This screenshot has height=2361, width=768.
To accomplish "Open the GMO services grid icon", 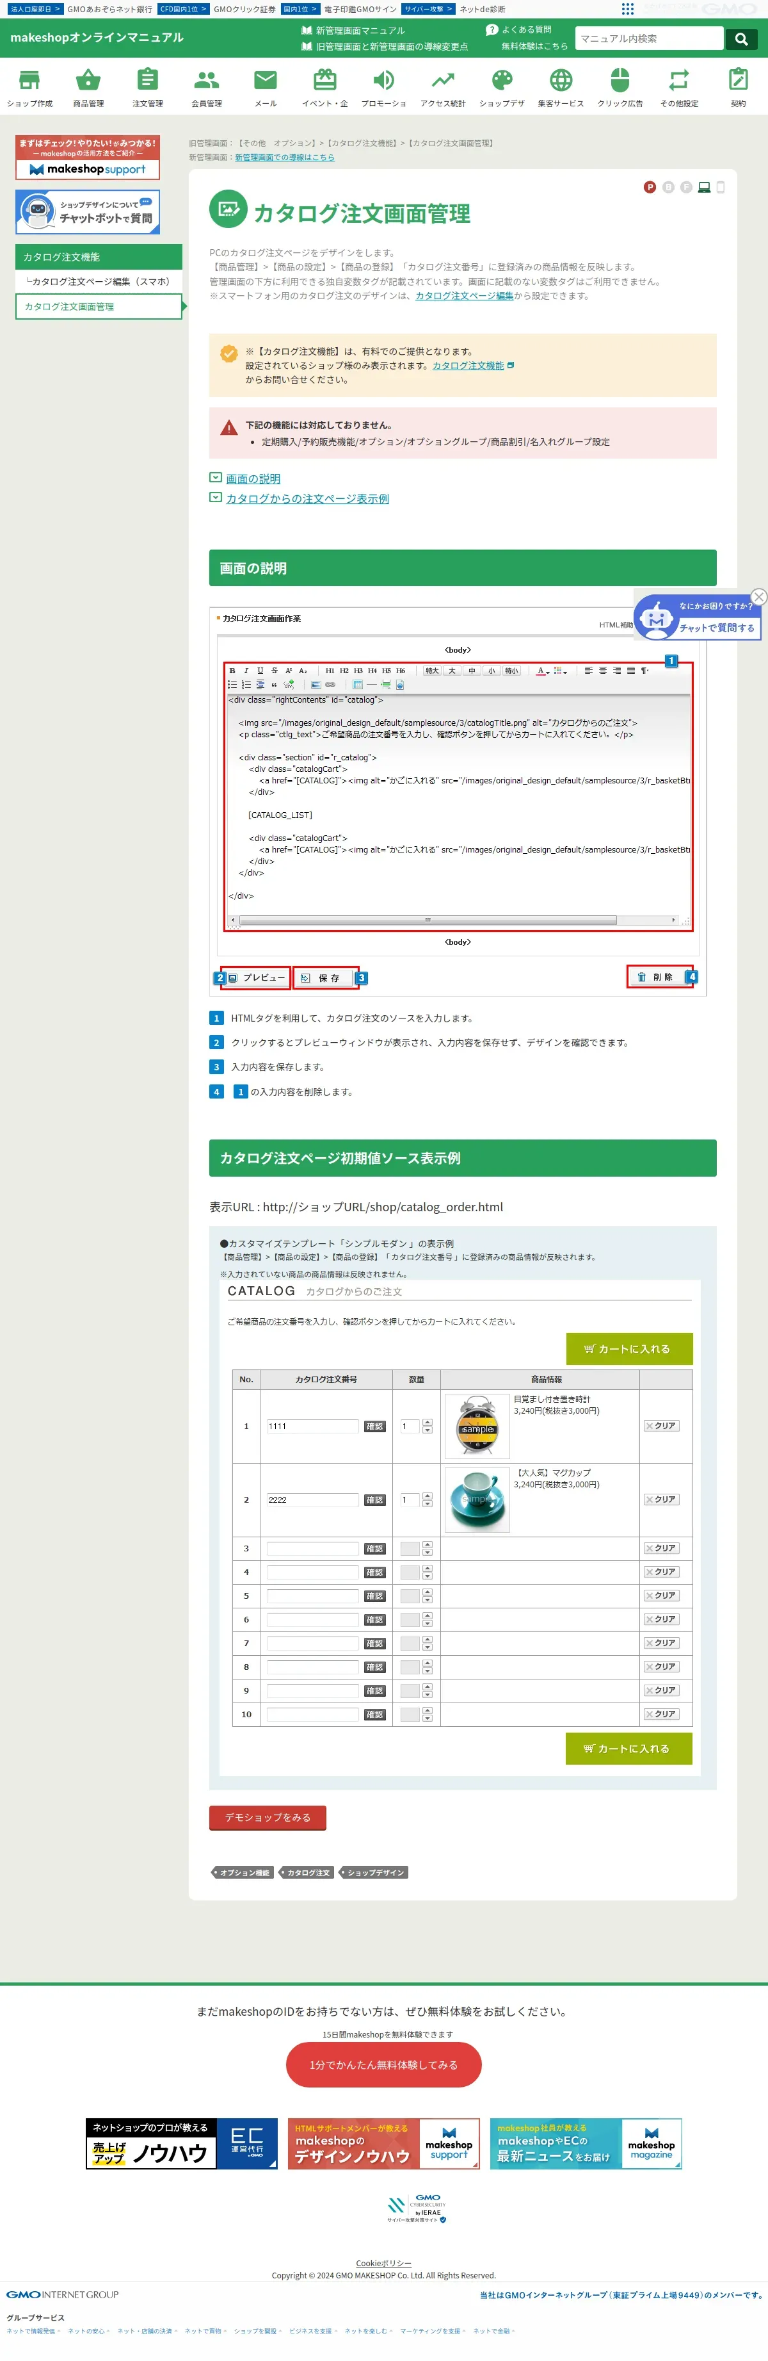I will [x=627, y=8].
